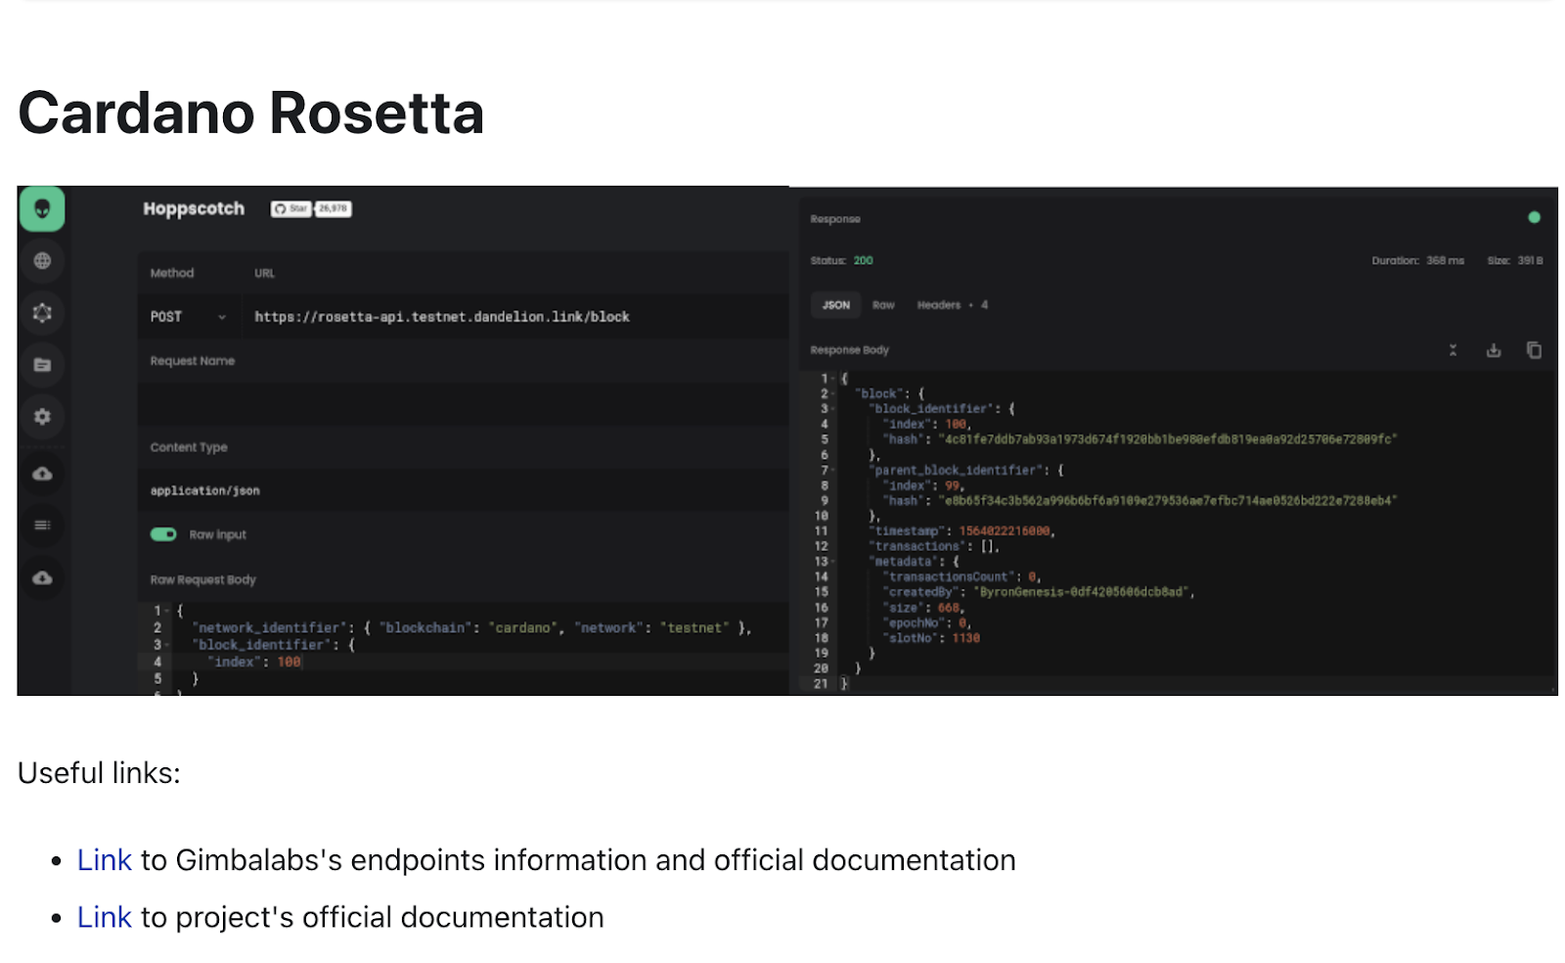Viewport: 1565px width, 963px height.
Task: Collapse the response body with fold icon
Action: click(1453, 350)
